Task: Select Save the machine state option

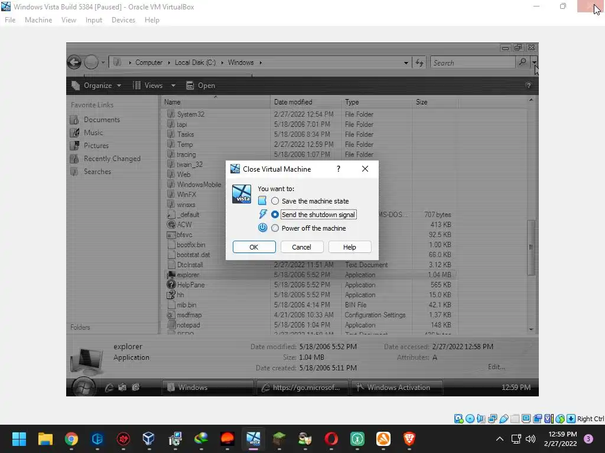Action: click(x=275, y=201)
